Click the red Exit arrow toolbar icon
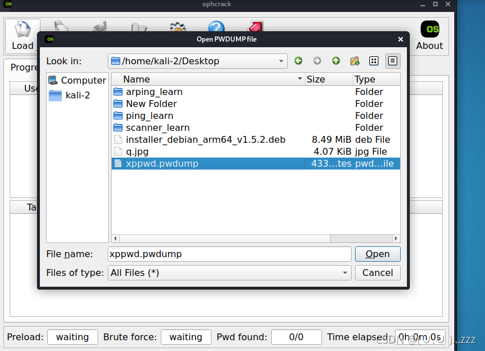The image size is (485, 351). (255, 26)
